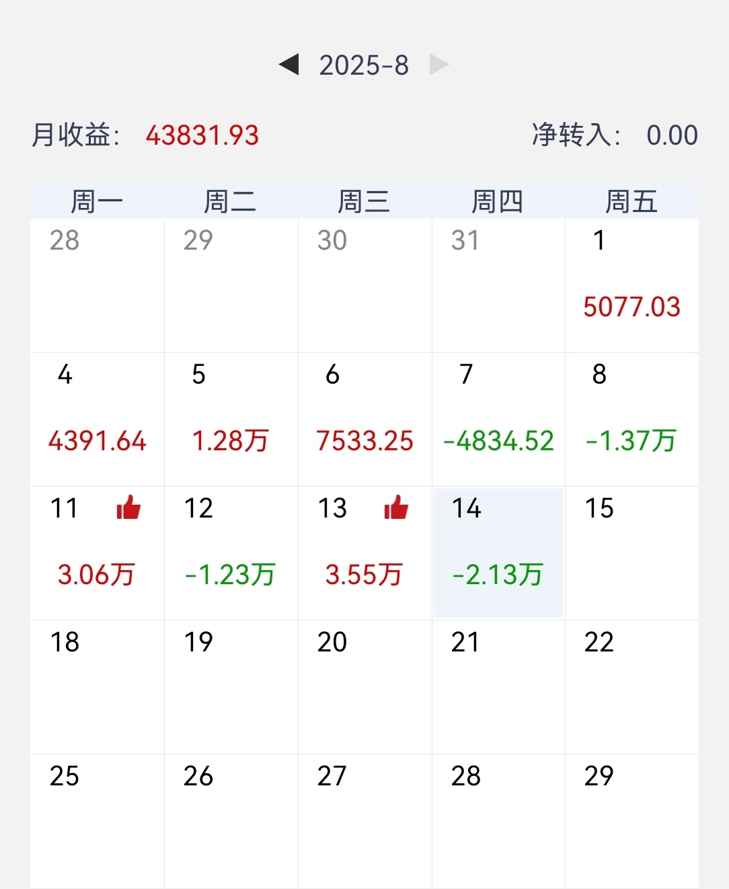This screenshot has height=889, width=729.
Task: Open August 6 showing 7533.25
Action: tap(364, 419)
